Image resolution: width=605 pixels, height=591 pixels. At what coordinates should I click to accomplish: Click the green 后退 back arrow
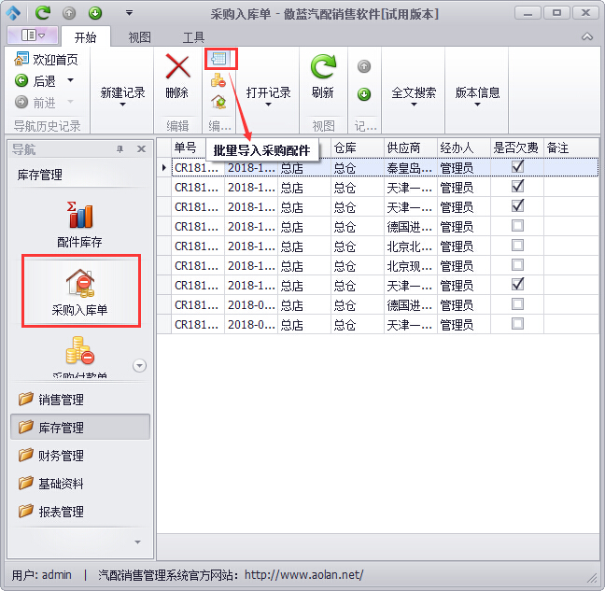pyautogui.click(x=21, y=81)
